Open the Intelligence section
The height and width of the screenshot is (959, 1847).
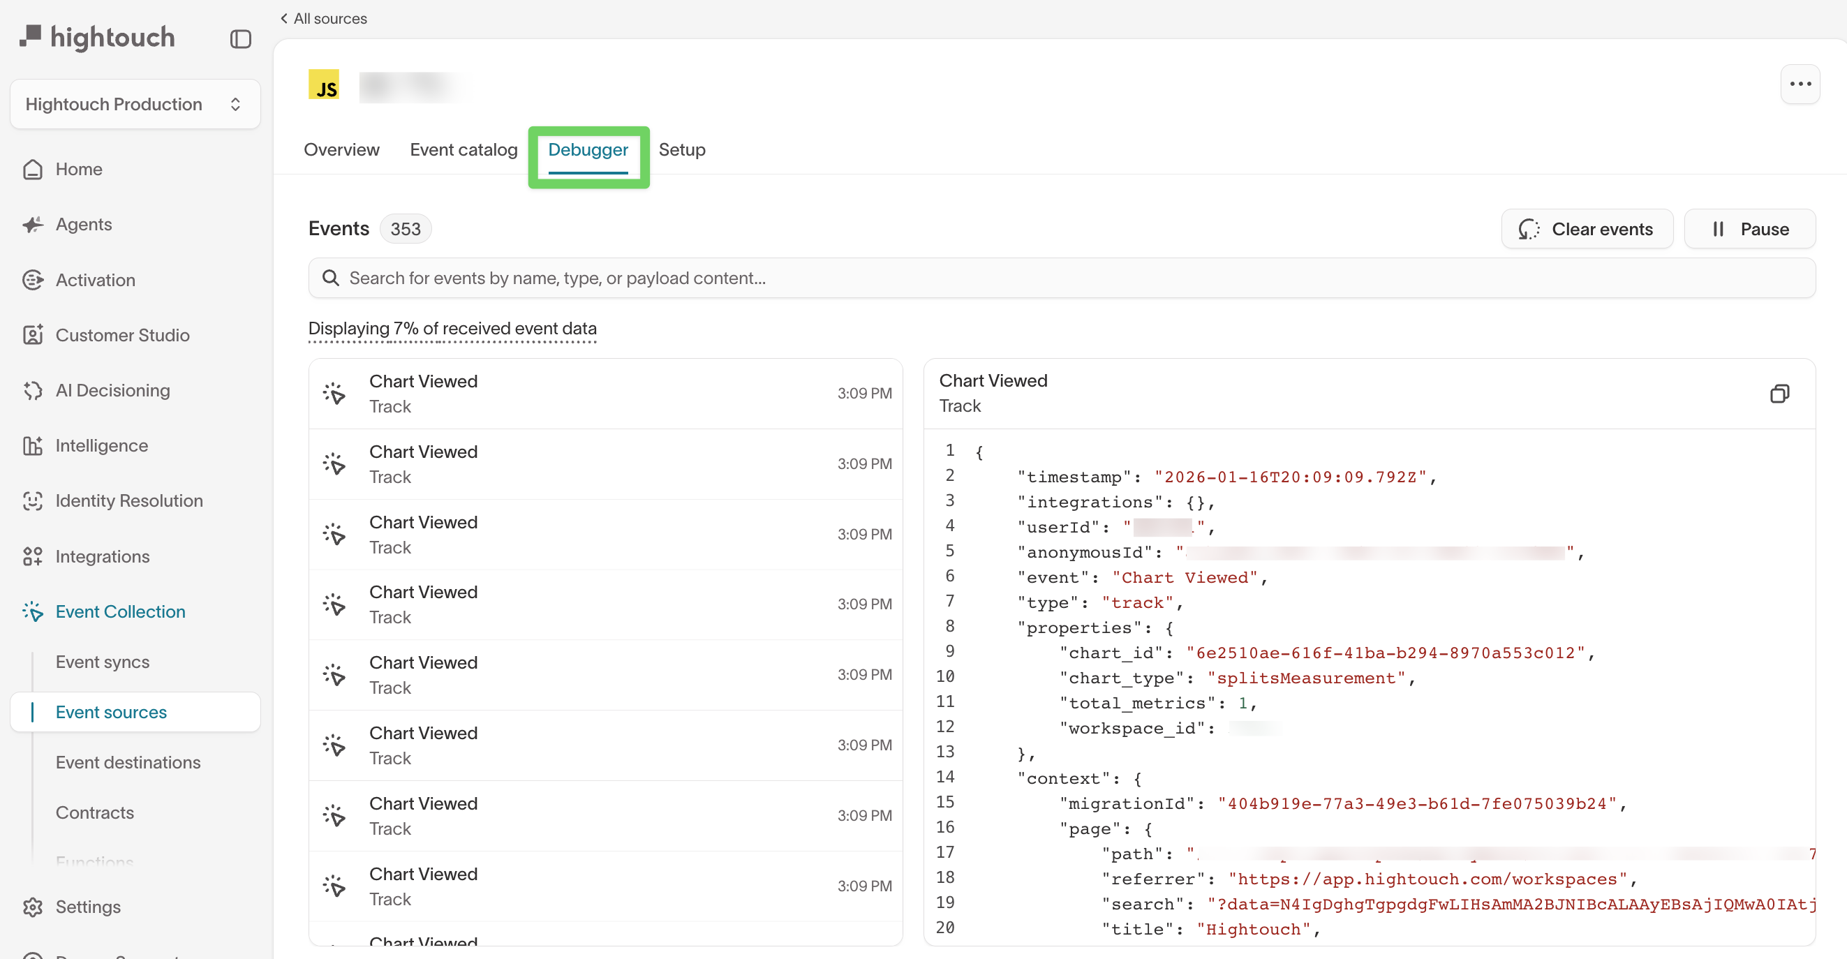pos(101,445)
